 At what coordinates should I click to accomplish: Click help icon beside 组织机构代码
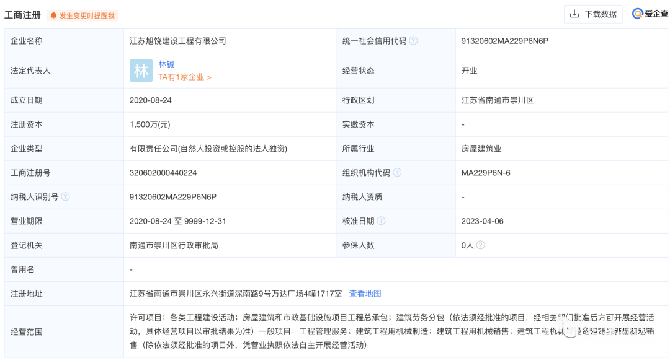coord(397,173)
